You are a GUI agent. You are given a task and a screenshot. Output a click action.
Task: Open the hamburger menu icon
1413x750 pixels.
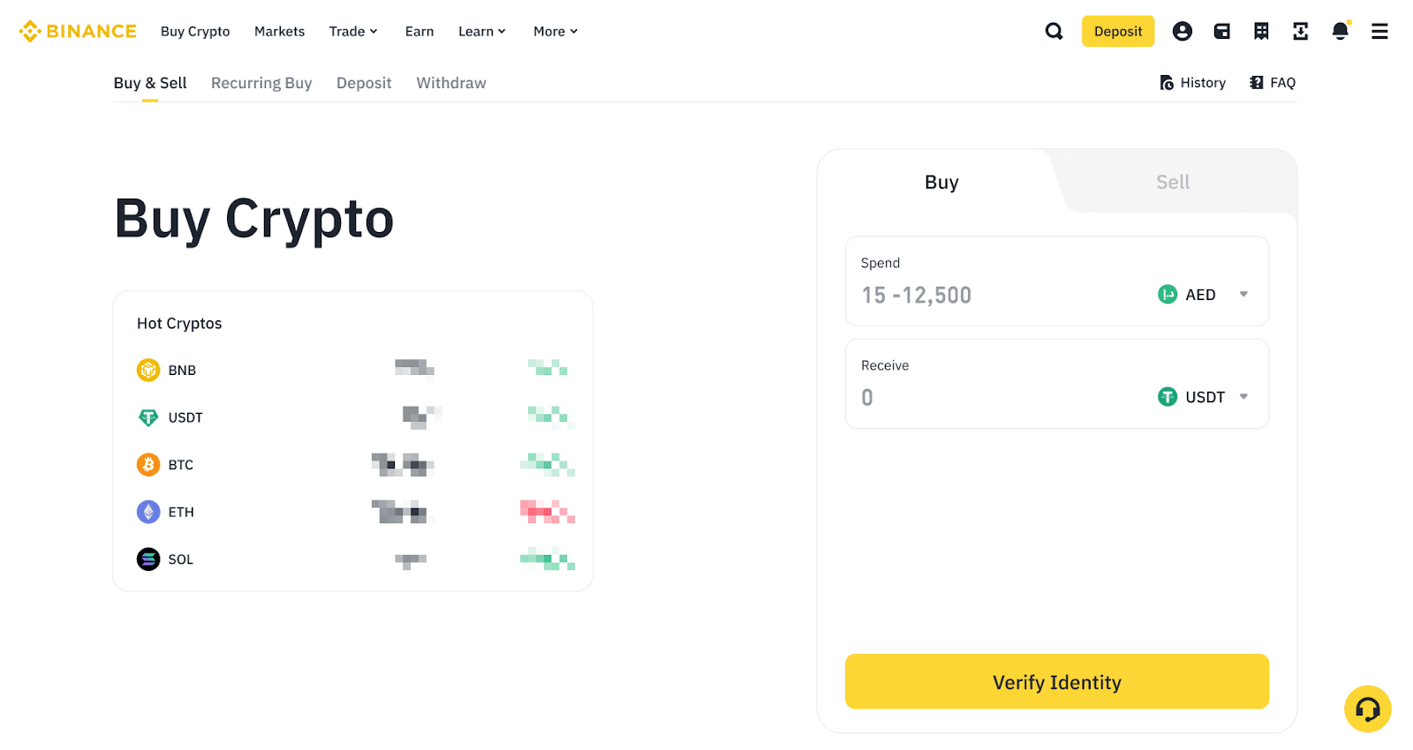(x=1379, y=32)
